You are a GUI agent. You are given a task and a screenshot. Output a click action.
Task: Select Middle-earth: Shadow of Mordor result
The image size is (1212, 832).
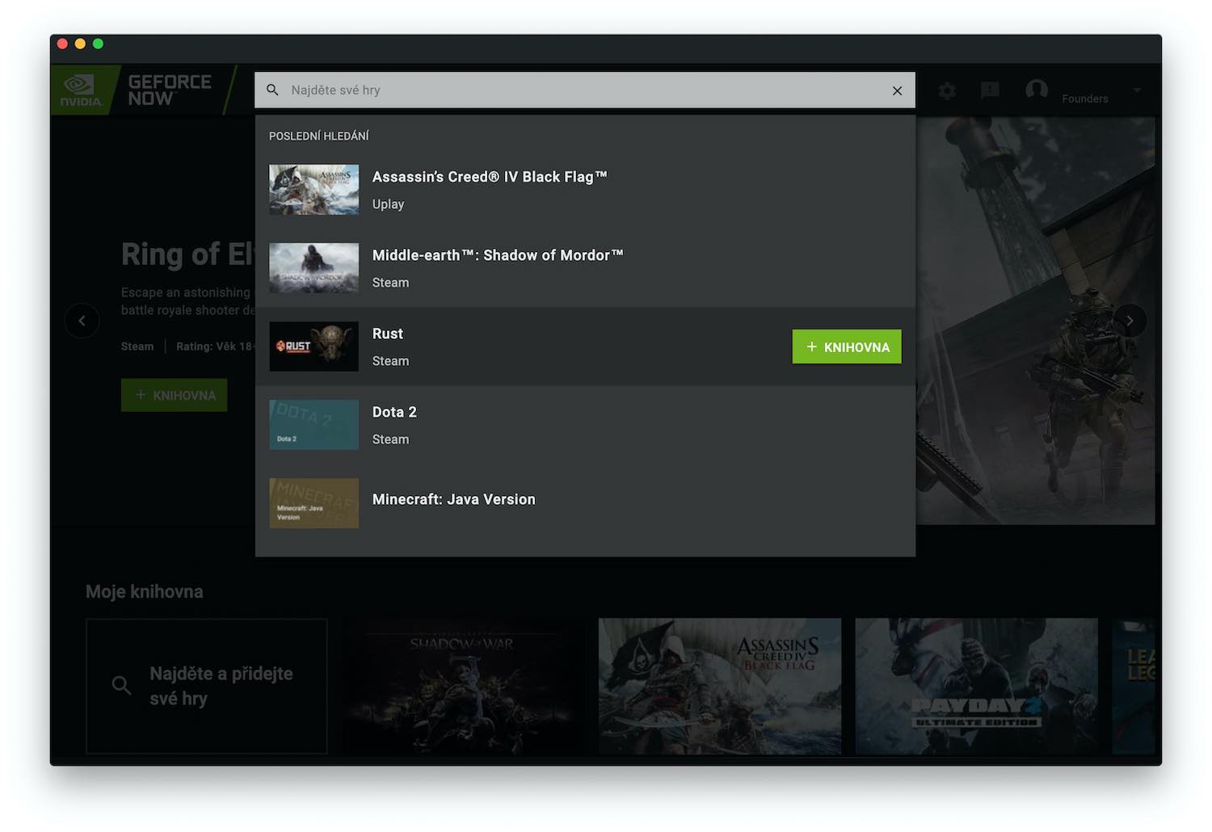tap(585, 268)
